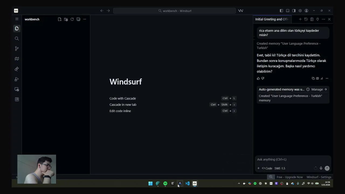Screen dimensions: 345x194
Task: Create a new folder in workbench
Action: point(66,19)
